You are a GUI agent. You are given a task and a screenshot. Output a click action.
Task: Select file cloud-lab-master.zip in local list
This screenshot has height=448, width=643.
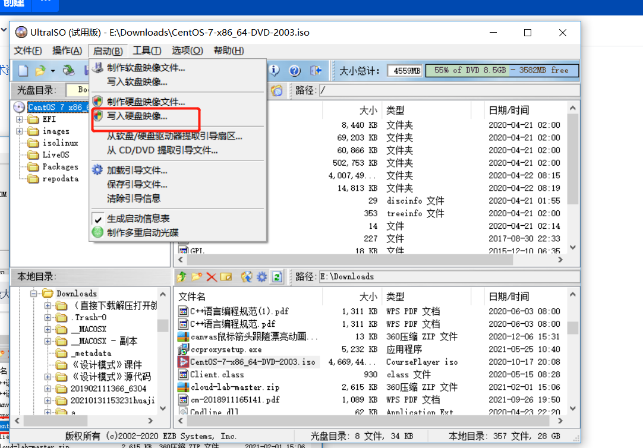tap(235, 387)
